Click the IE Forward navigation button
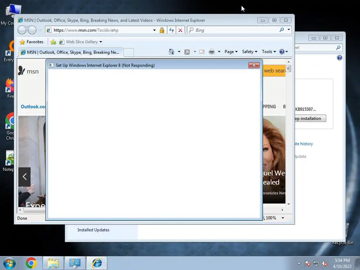The width and height of the screenshot is (360, 270). click(32, 30)
